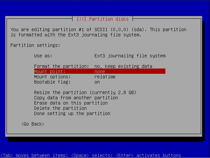
Task: Toggle the 'Format the partition' option
Action: 61,66
